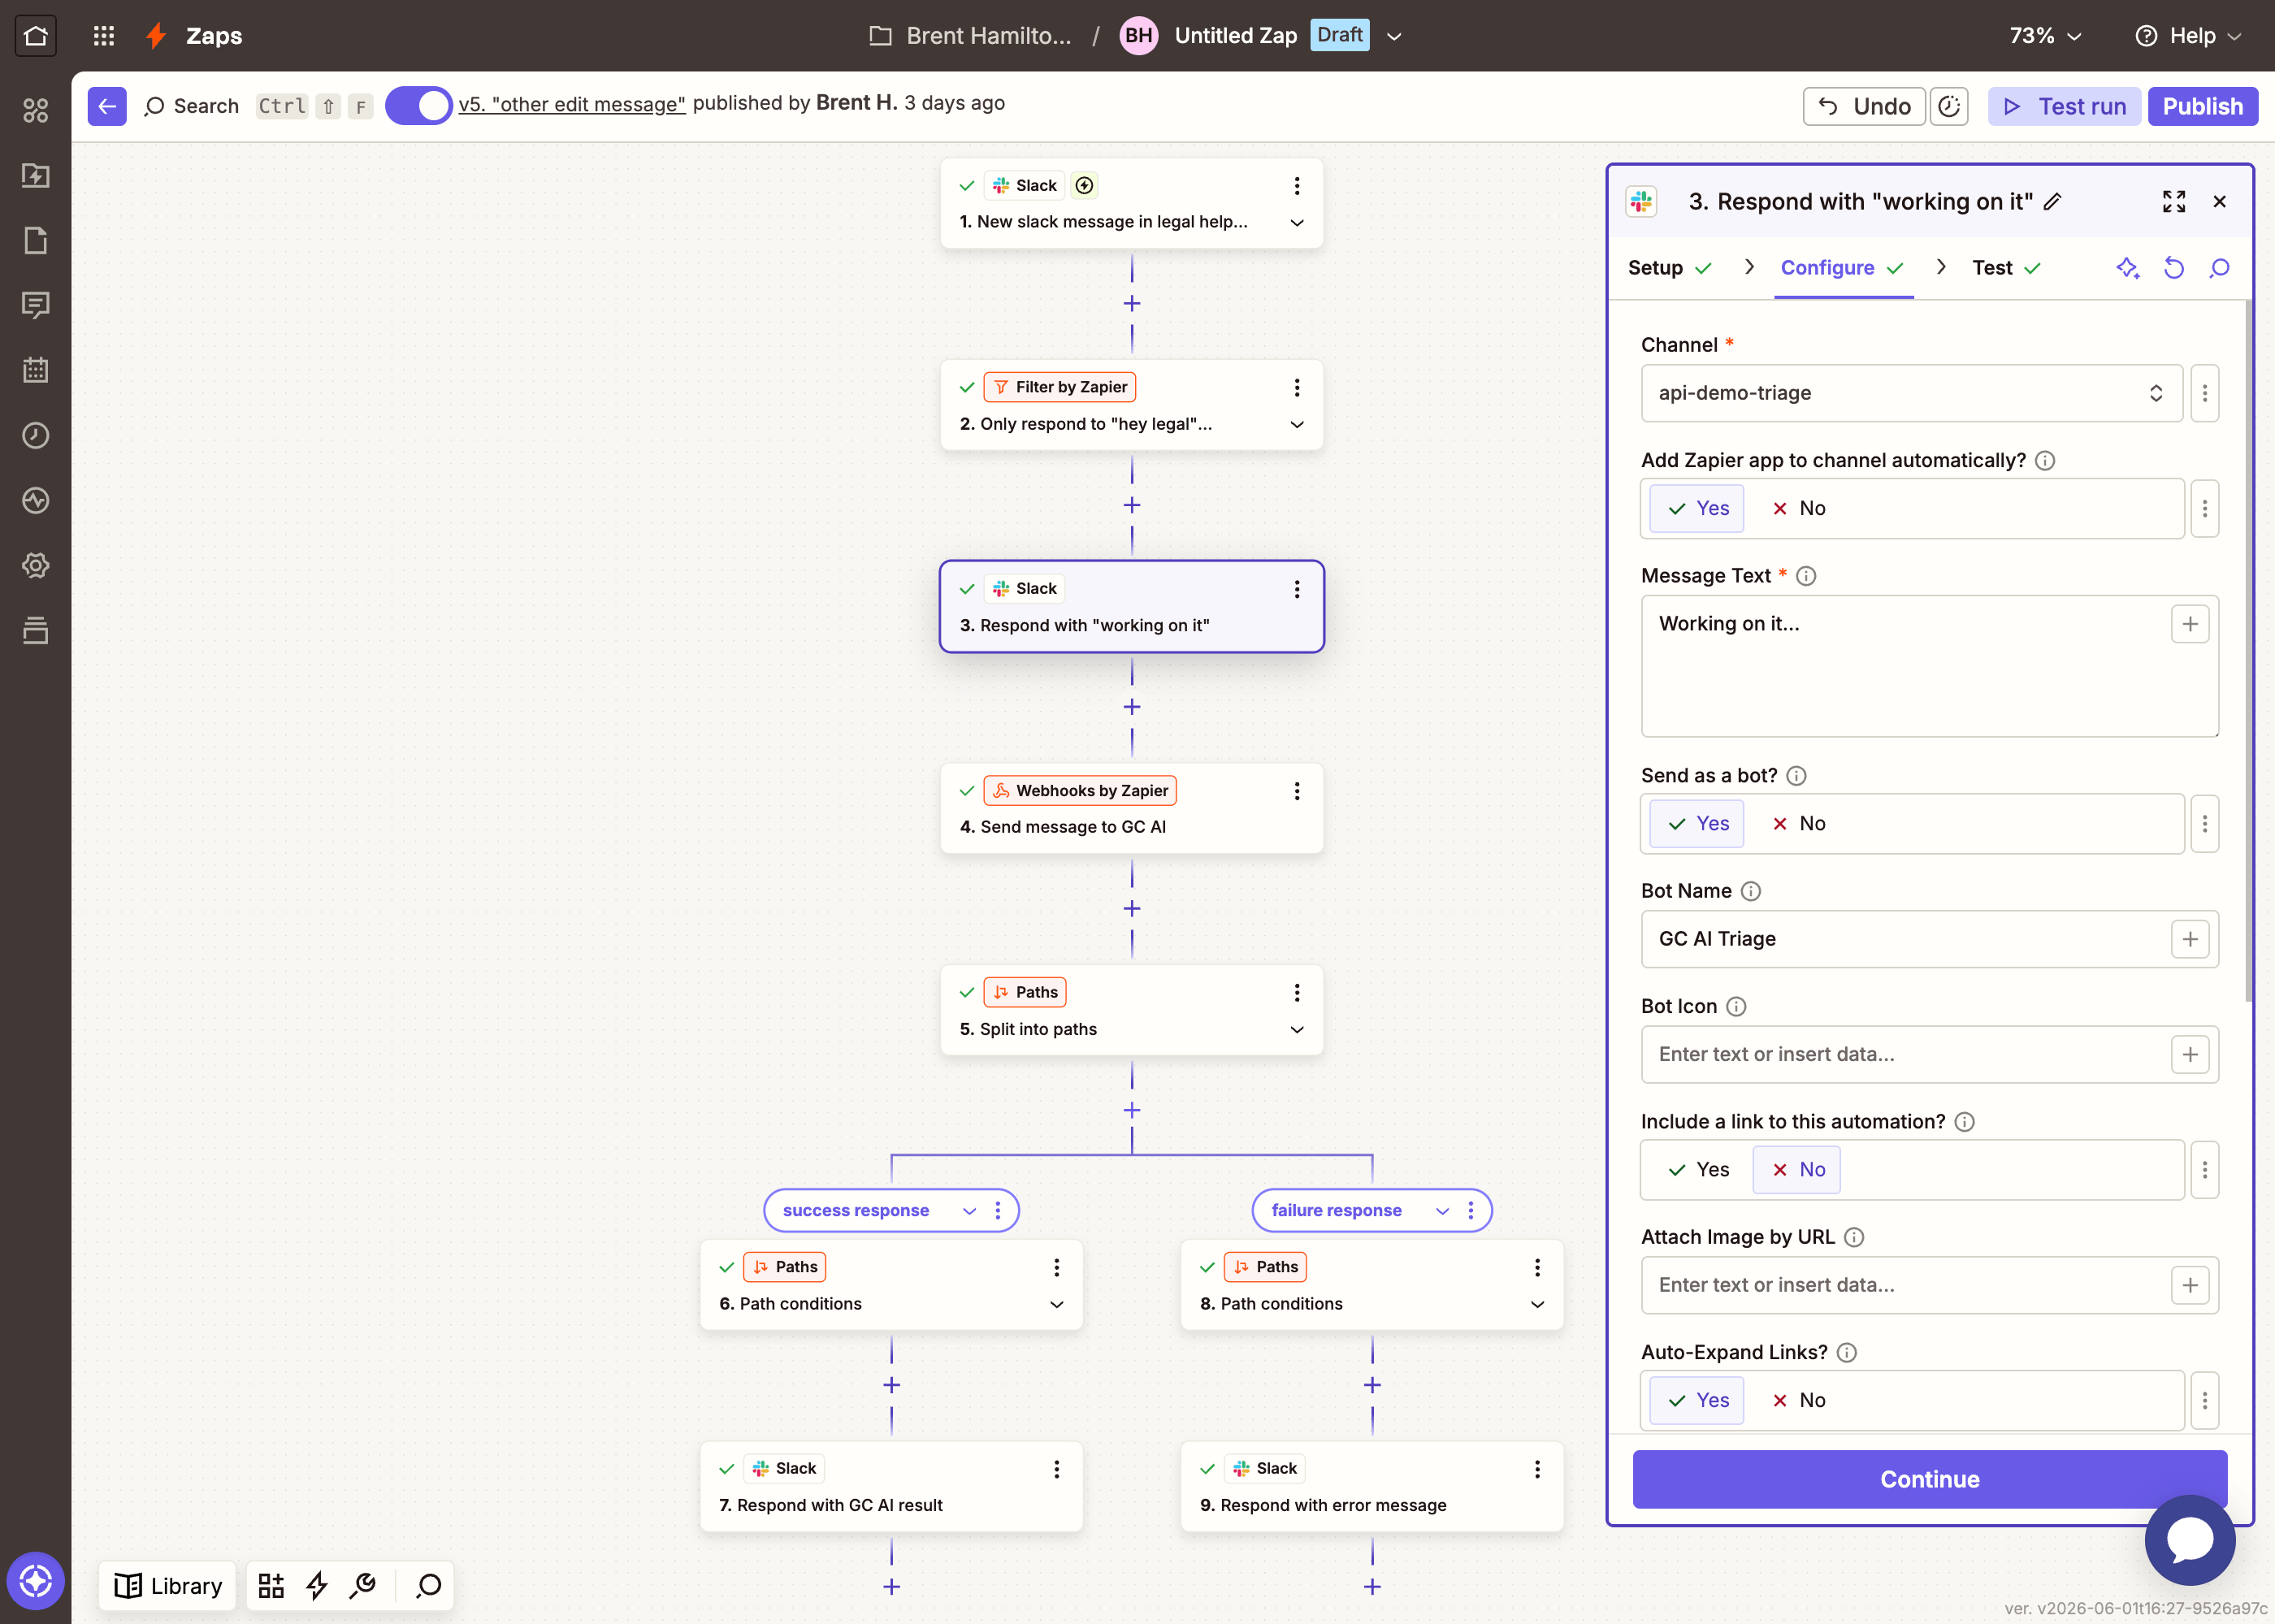The width and height of the screenshot is (2275, 1624).
Task: Toggle the Zap on/off switch
Action: pyautogui.click(x=419, y=106)
